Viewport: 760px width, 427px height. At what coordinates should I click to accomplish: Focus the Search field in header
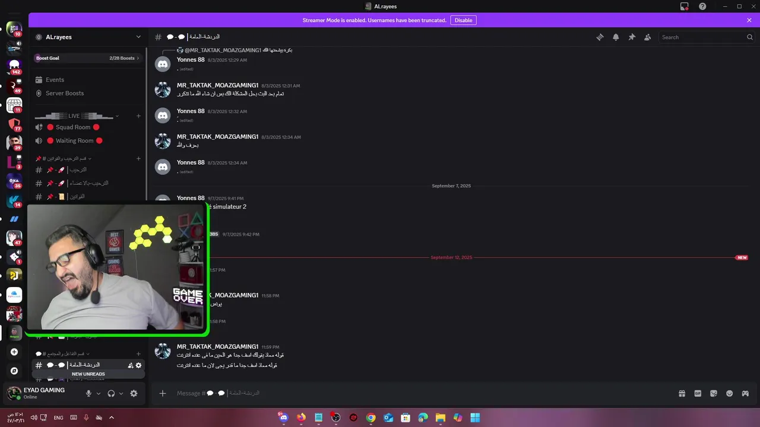pyautogui.click(x=707, y=37)
